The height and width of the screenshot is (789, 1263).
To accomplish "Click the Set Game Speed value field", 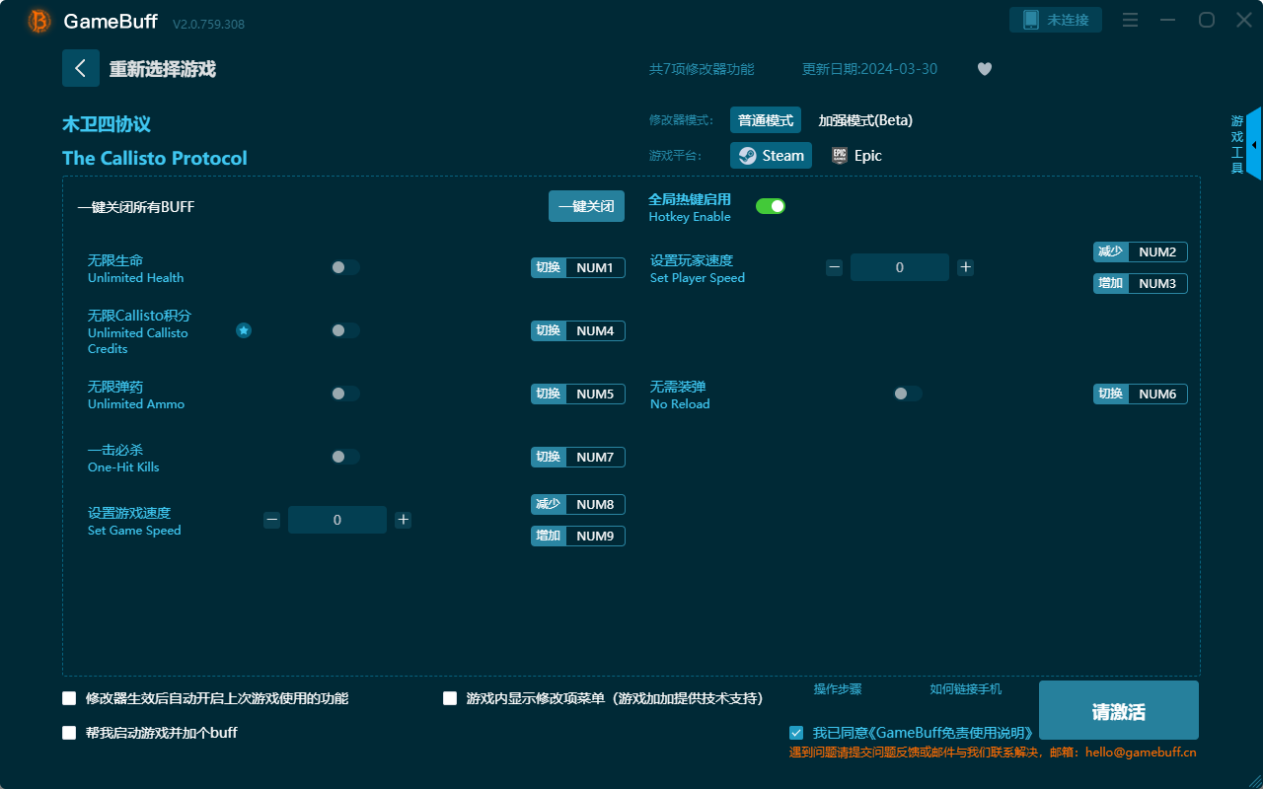I will (337, 520).
